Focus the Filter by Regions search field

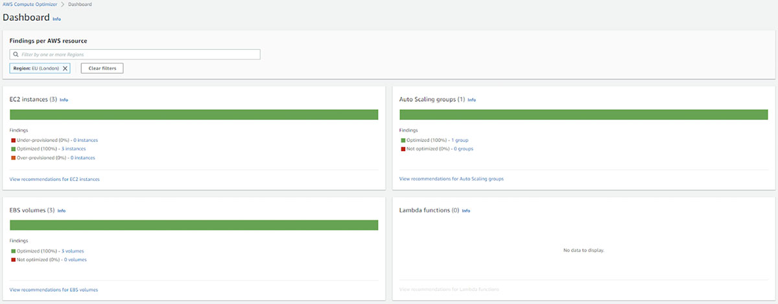pyautogui.click(x=135, y=54)
